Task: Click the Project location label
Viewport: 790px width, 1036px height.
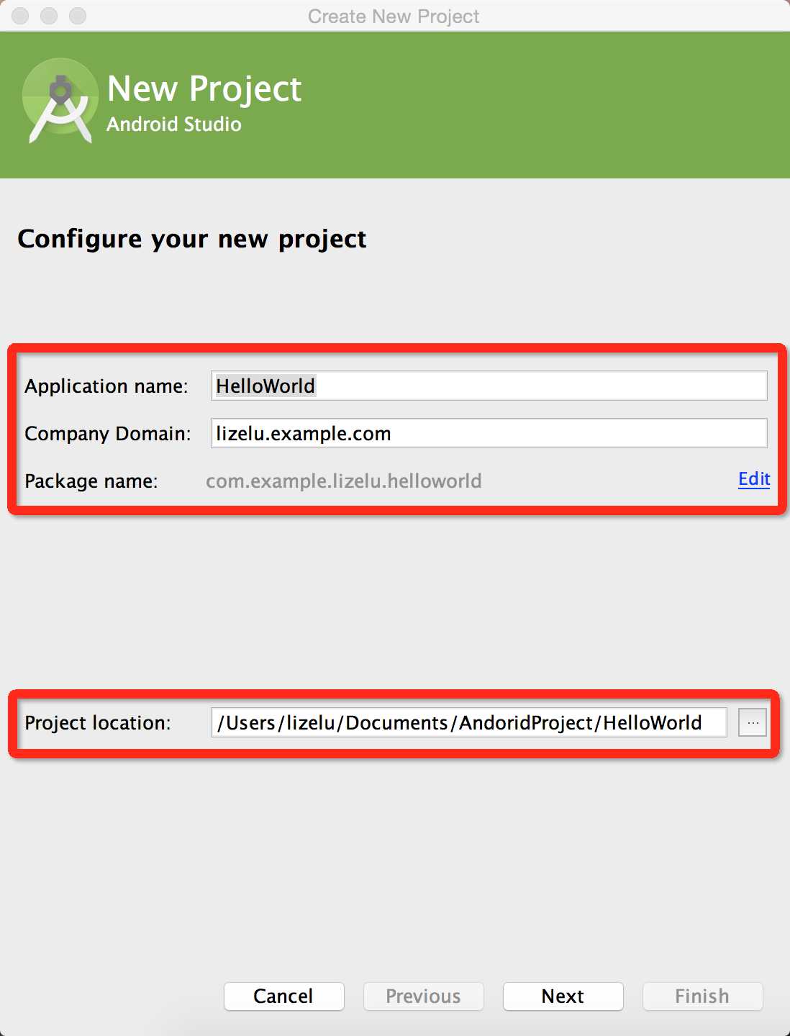Action: 98,723
